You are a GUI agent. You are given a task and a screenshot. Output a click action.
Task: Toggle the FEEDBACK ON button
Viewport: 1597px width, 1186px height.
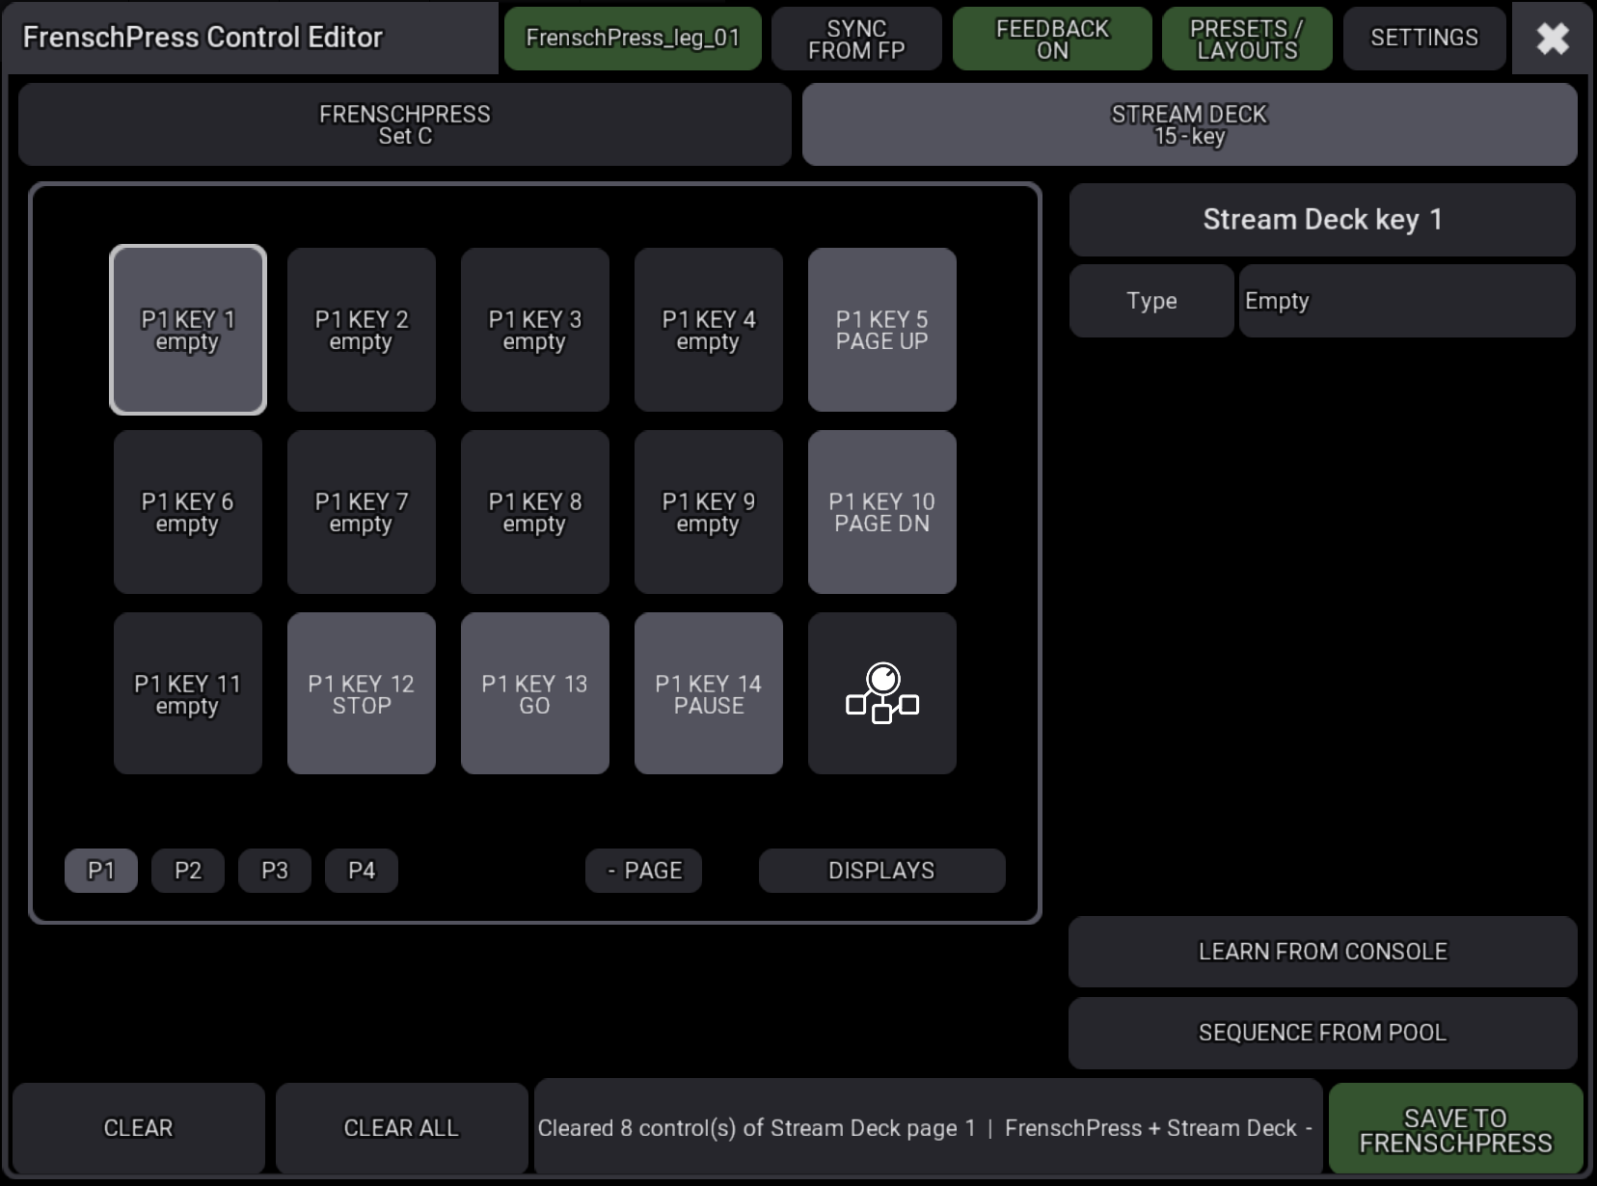coord(1052,39)
